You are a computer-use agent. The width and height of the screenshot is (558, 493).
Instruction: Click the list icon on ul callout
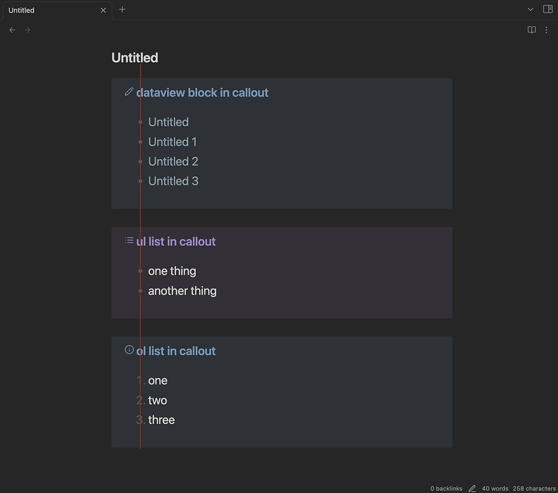pyautogui.click(x=129, y=240)
